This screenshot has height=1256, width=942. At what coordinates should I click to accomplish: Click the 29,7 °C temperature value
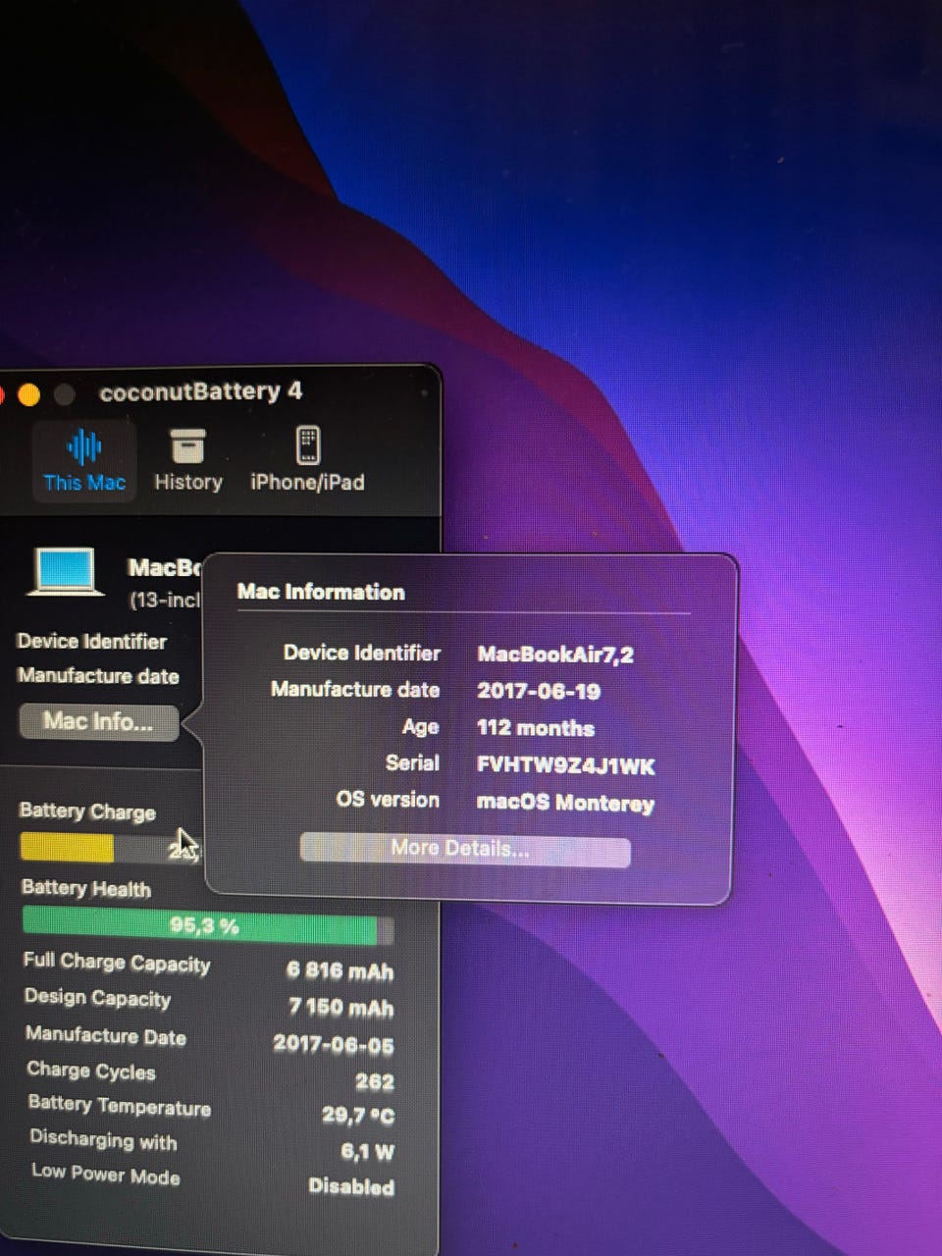coord(358,1116)
